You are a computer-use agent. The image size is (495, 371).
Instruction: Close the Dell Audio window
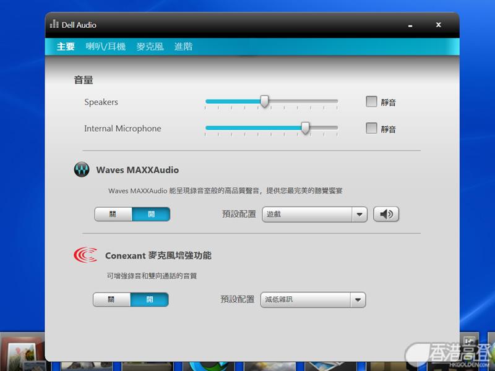coord(438,25)
